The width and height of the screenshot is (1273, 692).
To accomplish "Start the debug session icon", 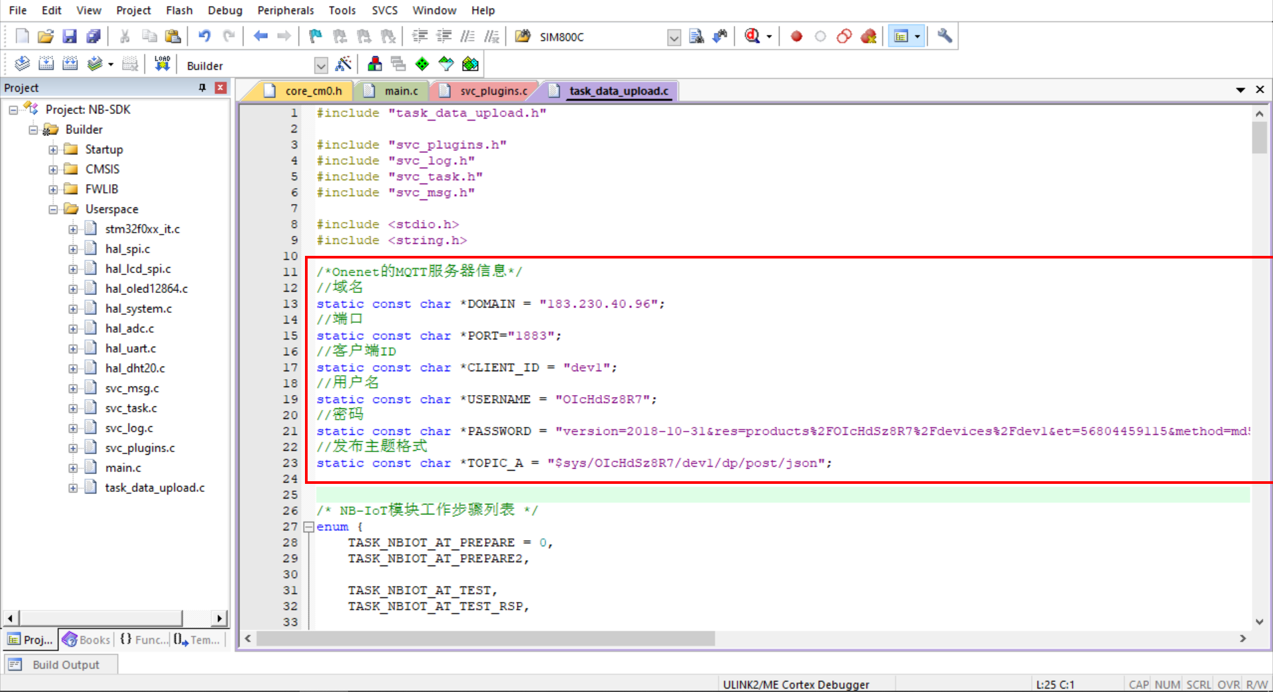I will 752,36.
